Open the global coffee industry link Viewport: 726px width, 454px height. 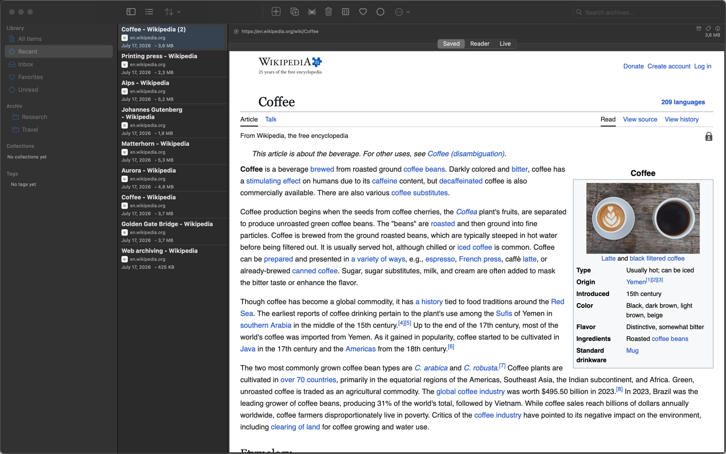pos(471,392)
